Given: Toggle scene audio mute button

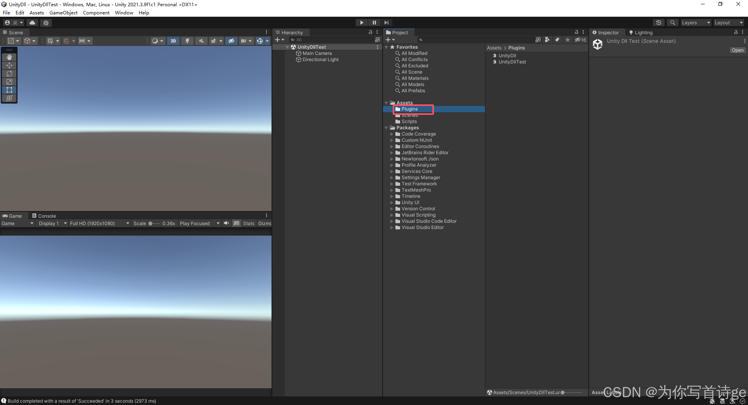Looking at the screenshot, I should pyautogui.click(x=201, y=41).
